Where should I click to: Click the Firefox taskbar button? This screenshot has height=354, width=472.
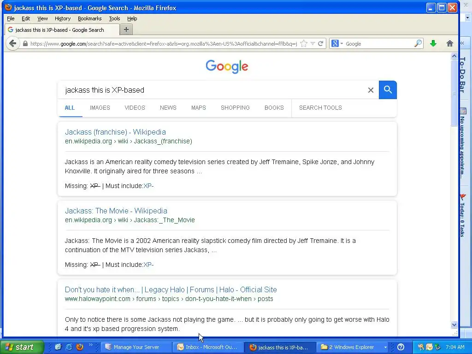pos(280,347)
